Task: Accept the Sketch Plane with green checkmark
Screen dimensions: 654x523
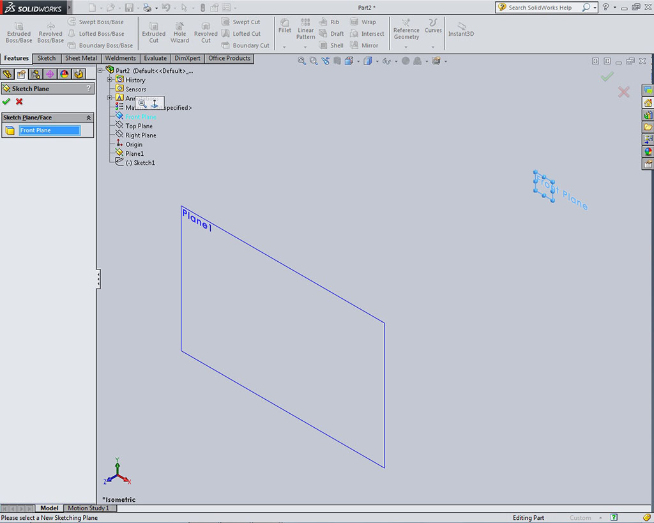Action: [6, 102]
